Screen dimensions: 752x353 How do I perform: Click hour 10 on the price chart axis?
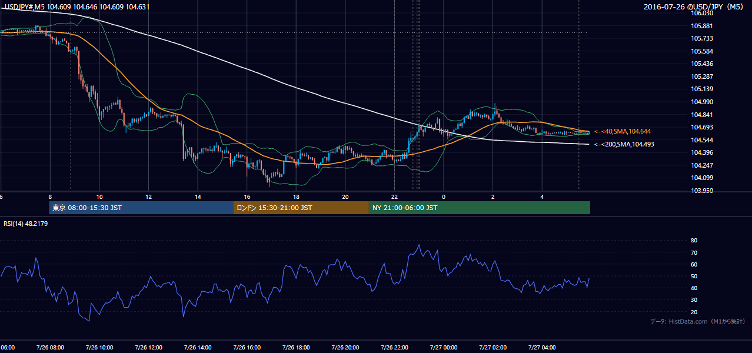pos(99,197)
